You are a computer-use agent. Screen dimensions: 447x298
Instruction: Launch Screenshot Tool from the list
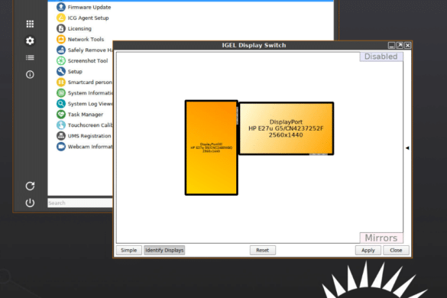88,60
